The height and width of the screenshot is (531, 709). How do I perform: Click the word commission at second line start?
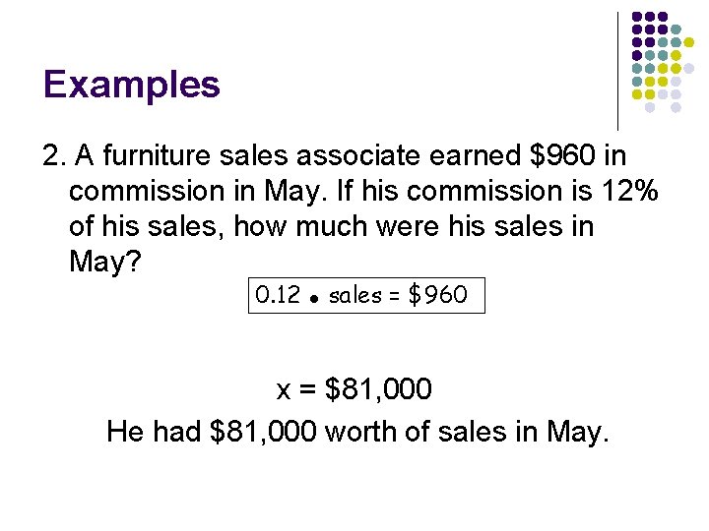point(147,191)
